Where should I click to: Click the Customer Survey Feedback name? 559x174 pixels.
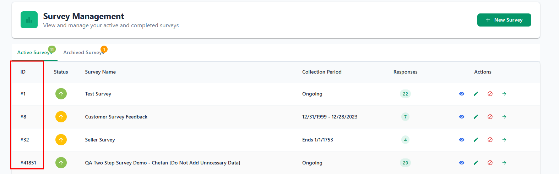pyautogui.click(x=116, y=117)
